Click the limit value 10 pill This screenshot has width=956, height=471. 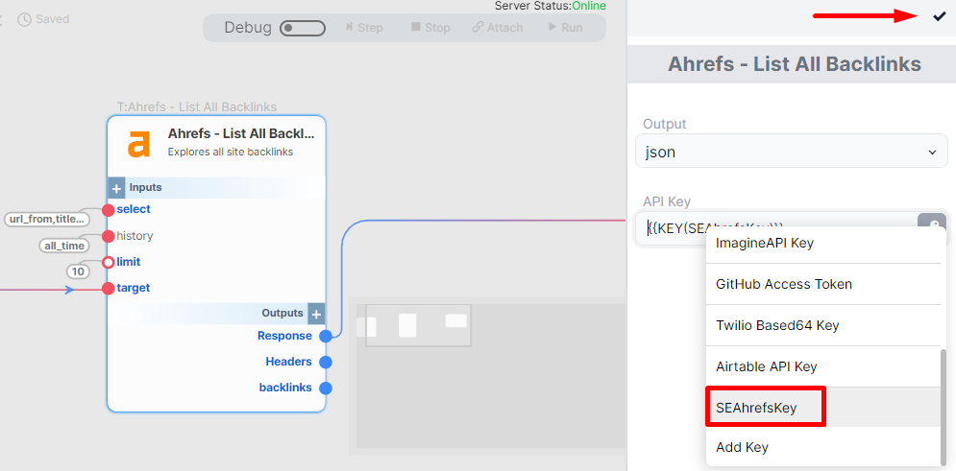(78, 271)
